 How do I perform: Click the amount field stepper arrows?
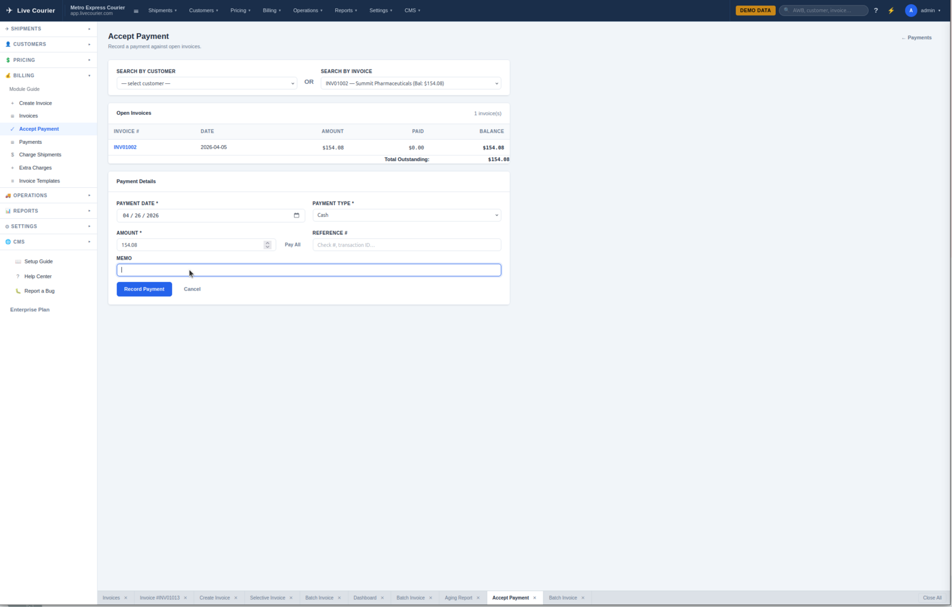tap(267, 245)
